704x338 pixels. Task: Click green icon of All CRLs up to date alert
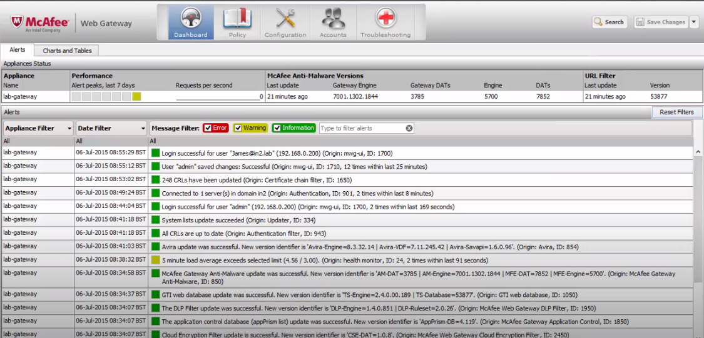point(155,234)
